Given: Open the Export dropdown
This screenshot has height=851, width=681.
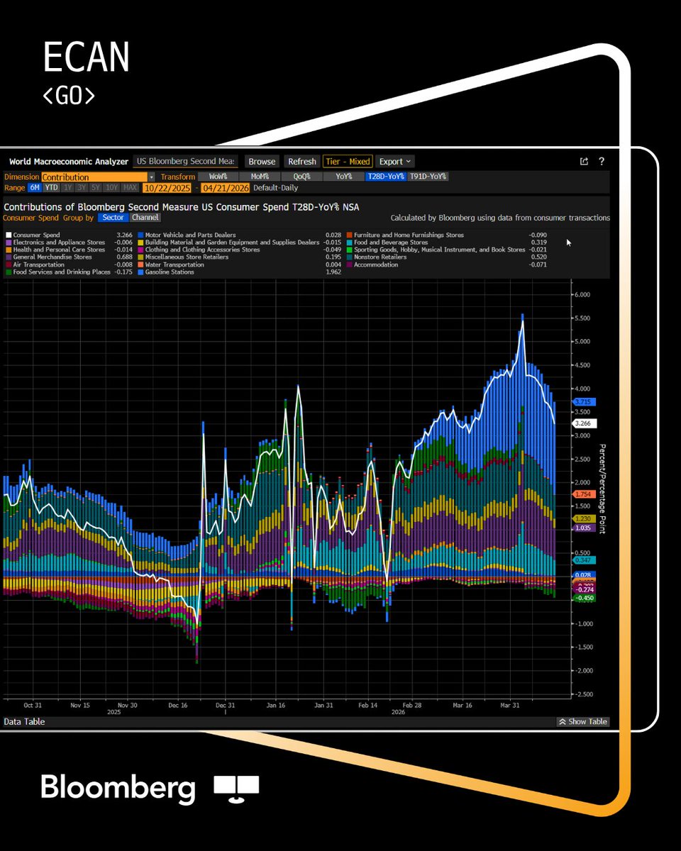Looking at the screenshot, I should point(394,162).
